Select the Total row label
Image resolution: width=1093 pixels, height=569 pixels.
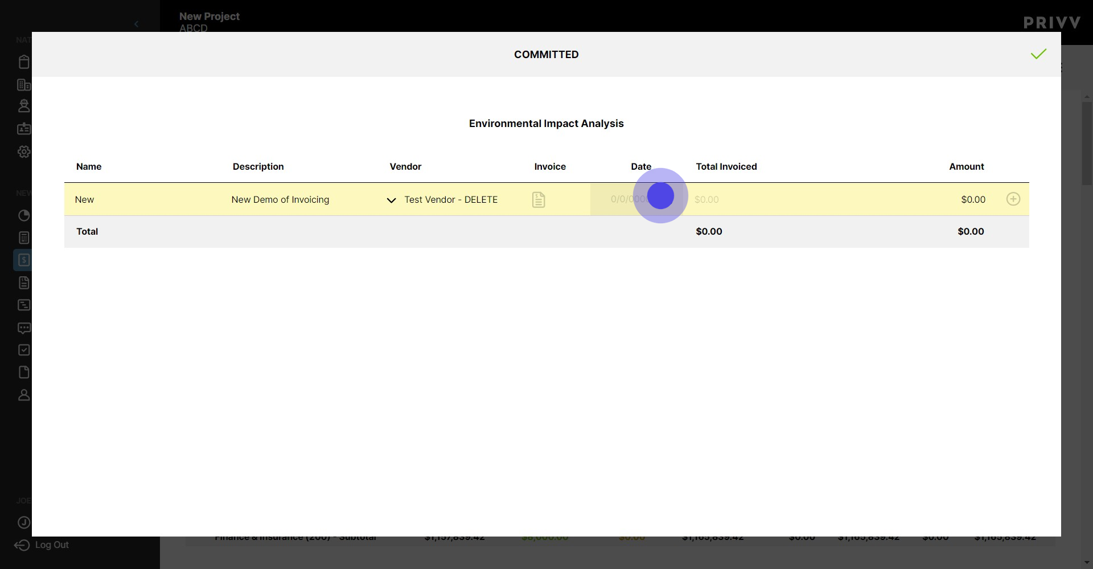87,231
